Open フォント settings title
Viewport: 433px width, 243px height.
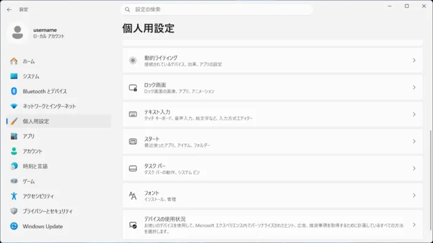[151, 193]
